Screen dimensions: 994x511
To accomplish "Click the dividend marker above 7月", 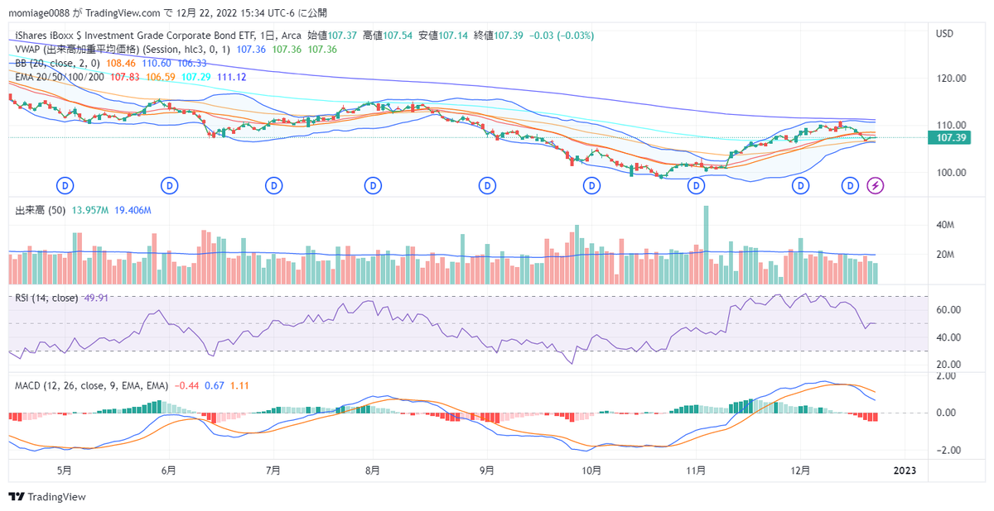I will 274,185.
